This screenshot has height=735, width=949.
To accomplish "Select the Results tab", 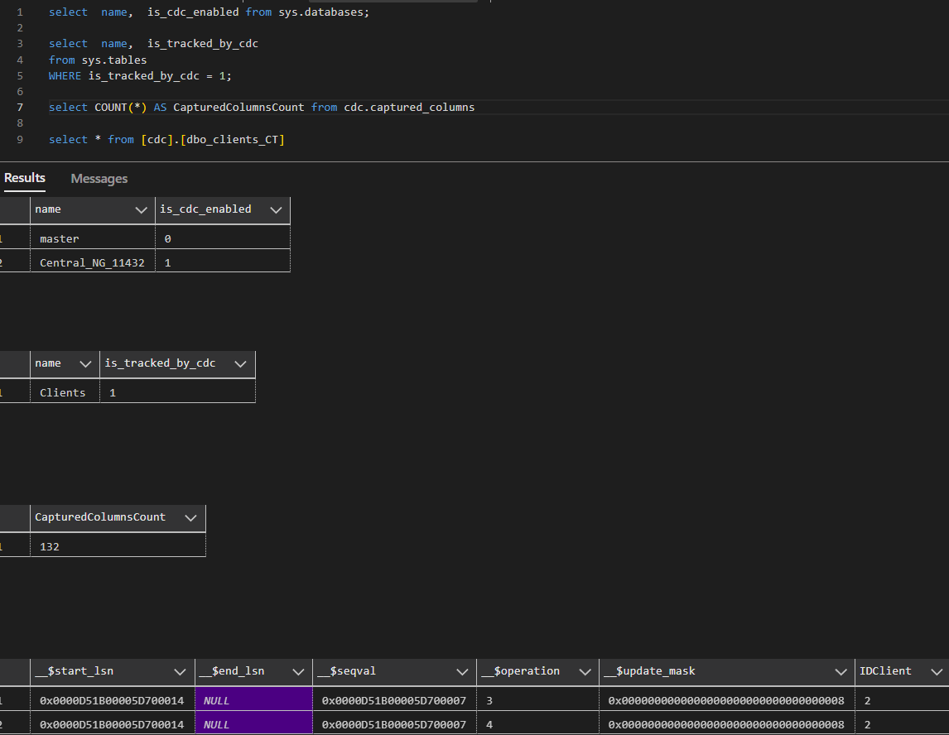I will pos(25,178).
